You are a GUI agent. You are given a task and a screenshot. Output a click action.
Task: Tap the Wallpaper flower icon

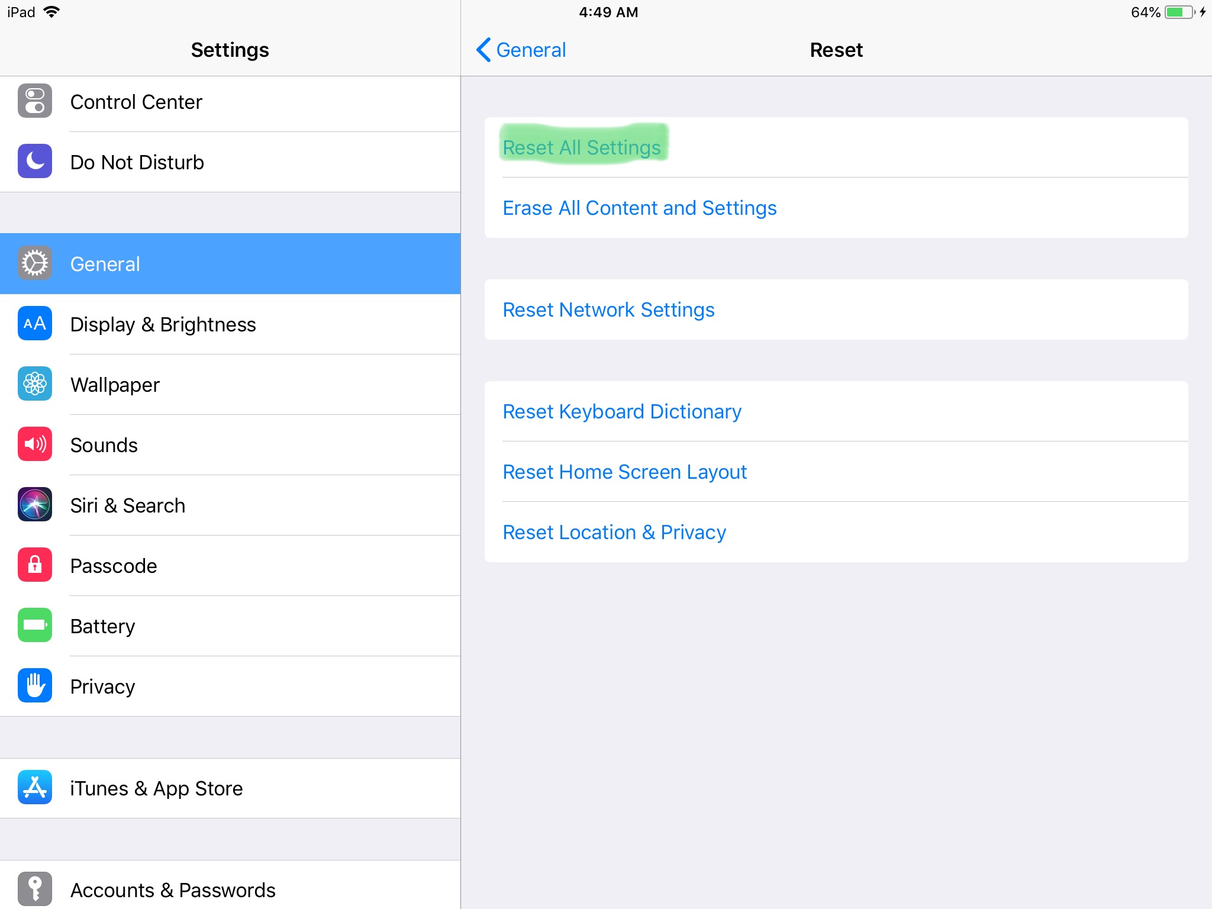[35, 384]
